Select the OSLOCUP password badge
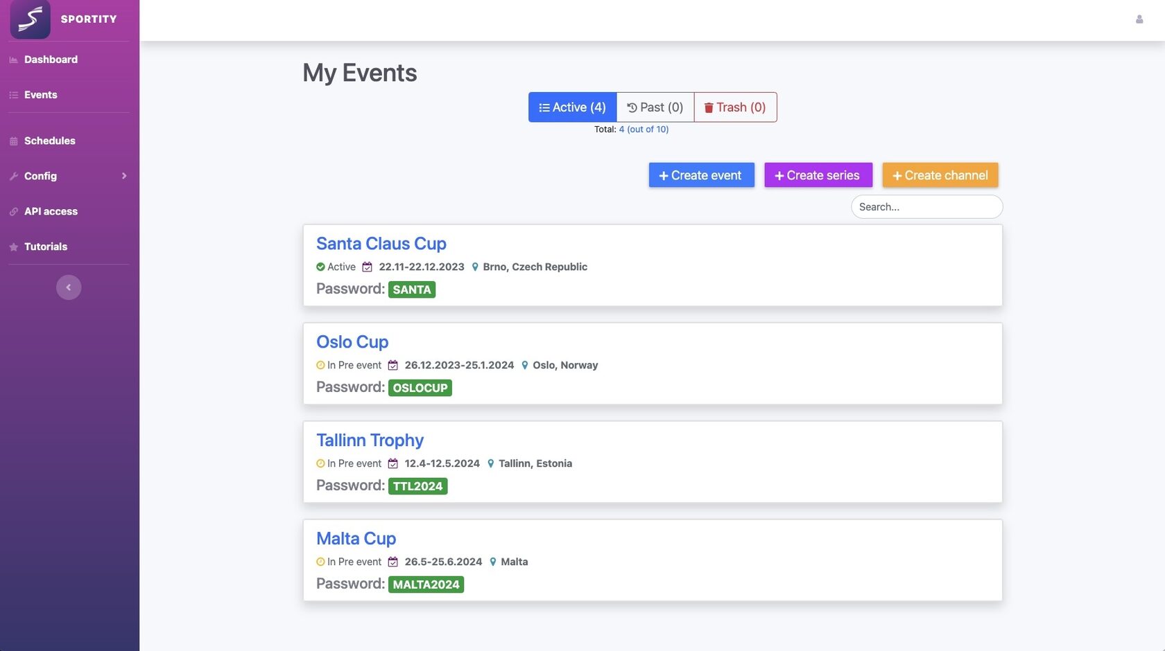The width and height of the screenshot is (1165, 651). 420,387
